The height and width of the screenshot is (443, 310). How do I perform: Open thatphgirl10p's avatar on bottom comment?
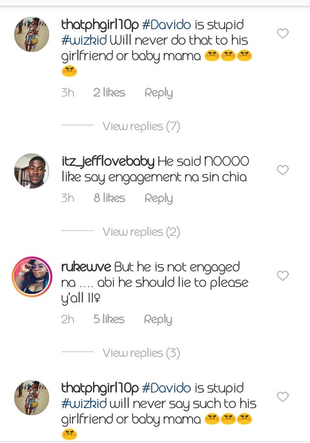pos(32,398)
